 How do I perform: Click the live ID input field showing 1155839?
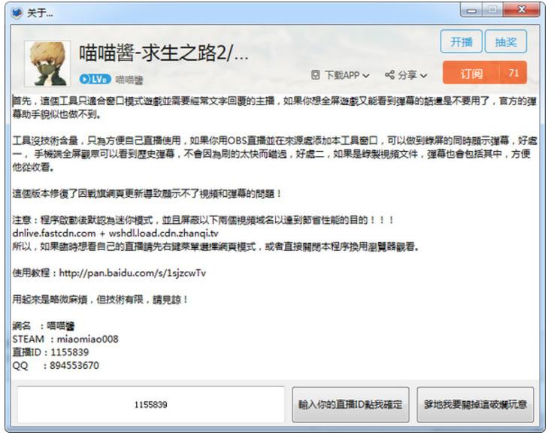coord(151,405)
